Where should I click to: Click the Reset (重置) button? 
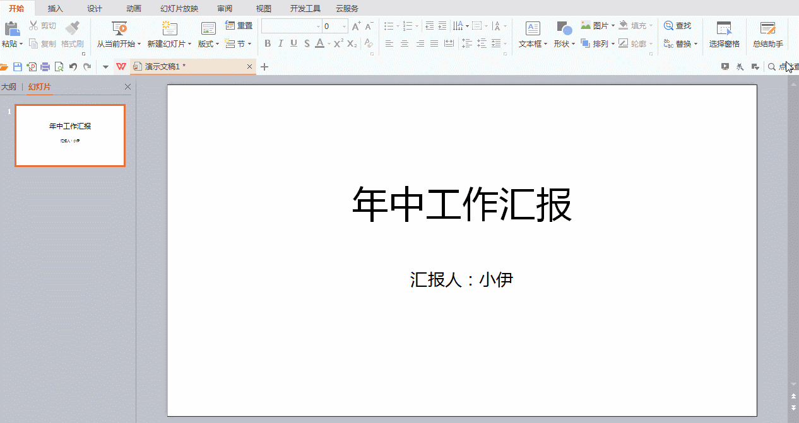239,26
